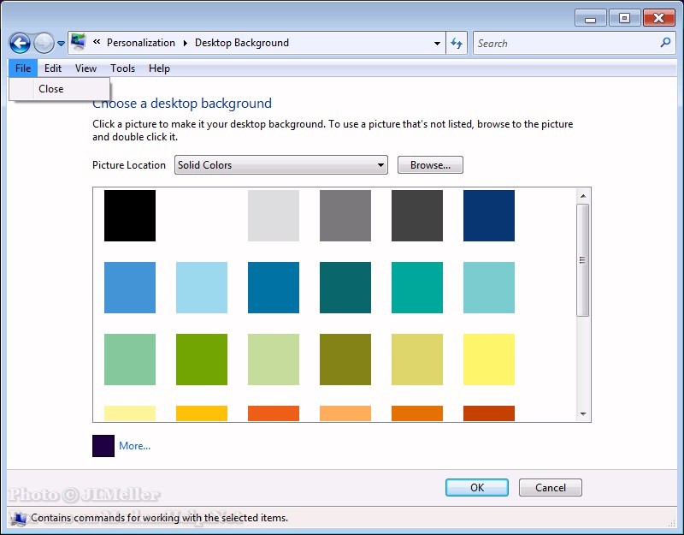Viewport: 684px width, 535px height.
Task: Click the scroll down arrow in color list
Action: click(583, 413)
